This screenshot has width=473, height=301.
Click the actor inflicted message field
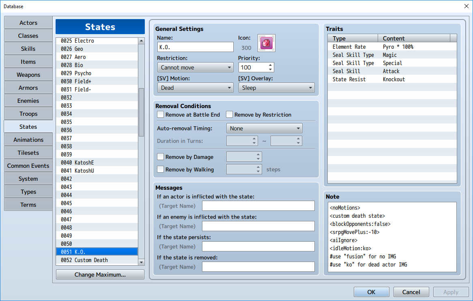258,206
